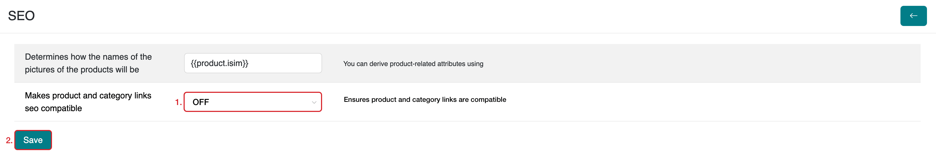Focus the {{product.isim}} input field

coord(253,63)
